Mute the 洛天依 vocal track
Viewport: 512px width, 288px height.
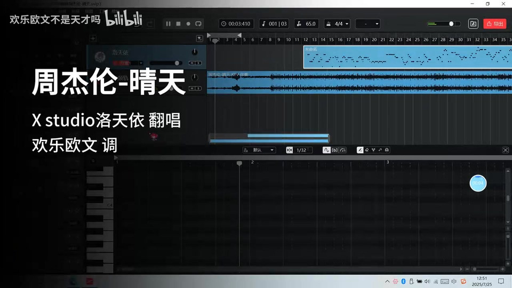192,63
